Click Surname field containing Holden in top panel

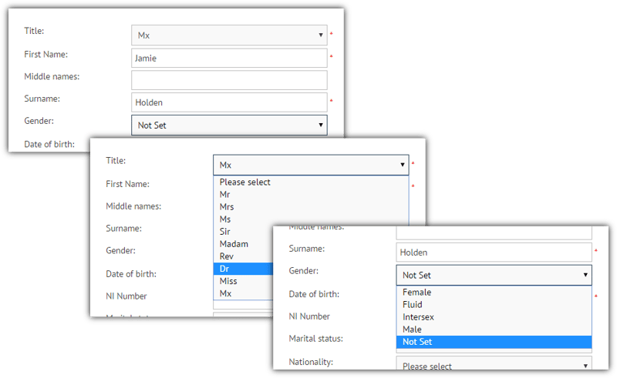[229, 102]
